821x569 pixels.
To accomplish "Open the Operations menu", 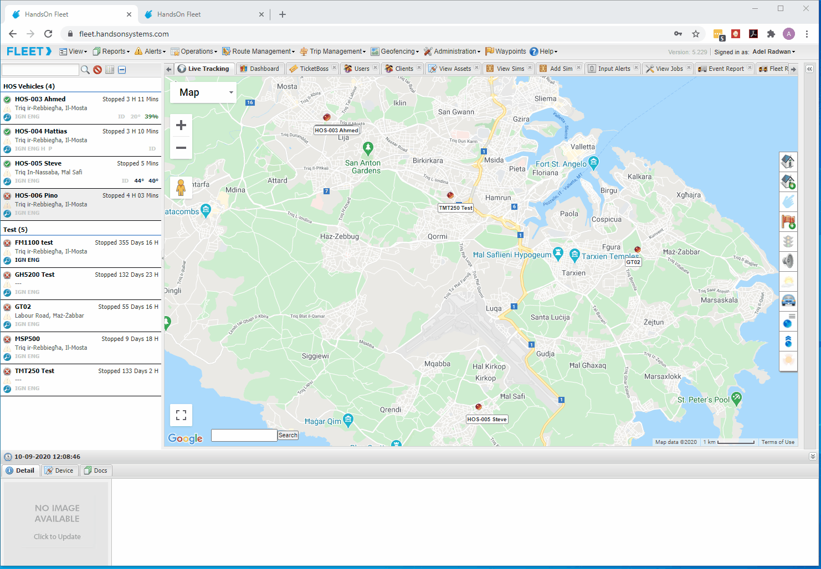I will (194, 51).
